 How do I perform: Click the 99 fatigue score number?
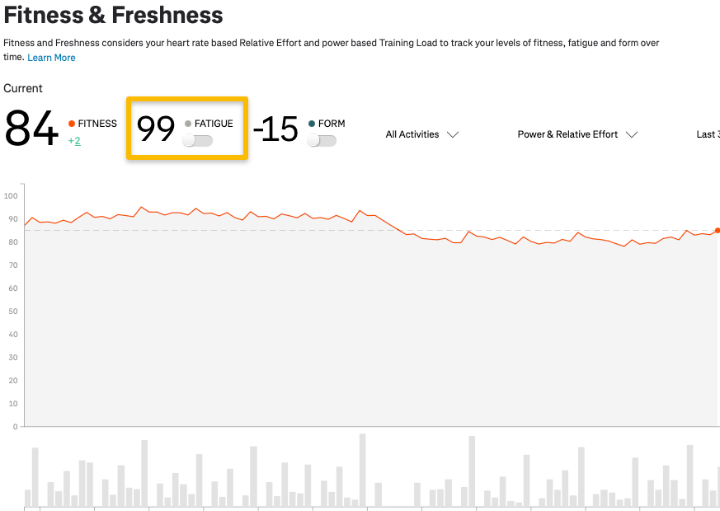156,129
